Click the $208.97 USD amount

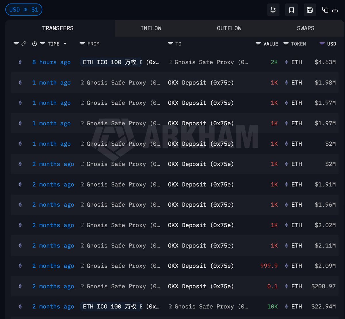[x=323, y=286]
